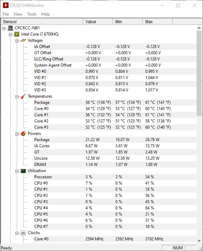The height and width of the screenshot is (251, 203).
Task: Open the File menu
Action: pos(5,14)
